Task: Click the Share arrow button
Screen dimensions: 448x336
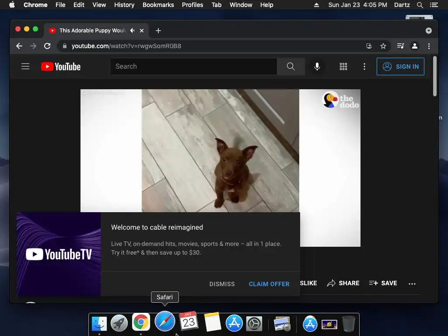Action: point(343,283)
